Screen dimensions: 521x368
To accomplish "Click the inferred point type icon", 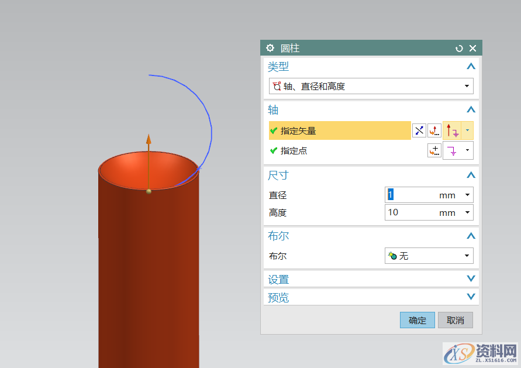I will tap(453, 150).
